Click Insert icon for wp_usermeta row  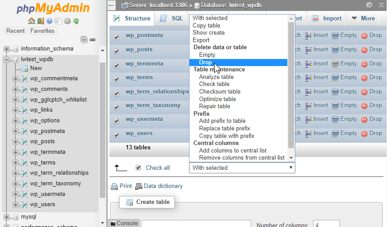pyautogui.click(x=308, y=120)
